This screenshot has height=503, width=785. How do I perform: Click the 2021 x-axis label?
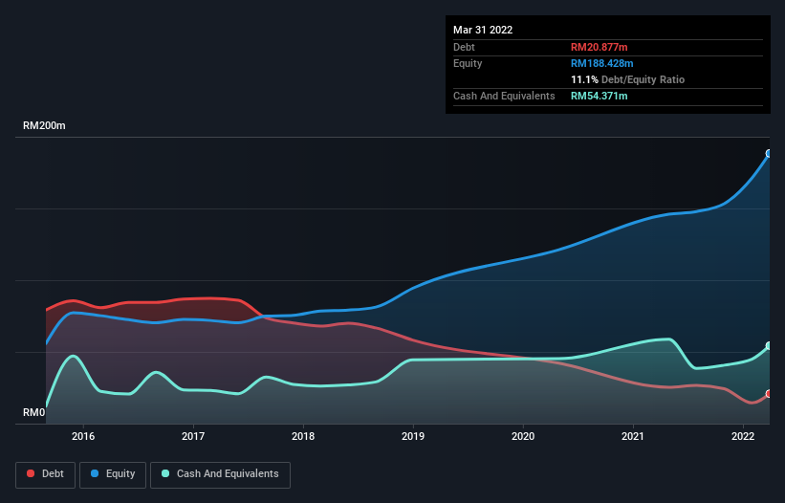[633, 436]
